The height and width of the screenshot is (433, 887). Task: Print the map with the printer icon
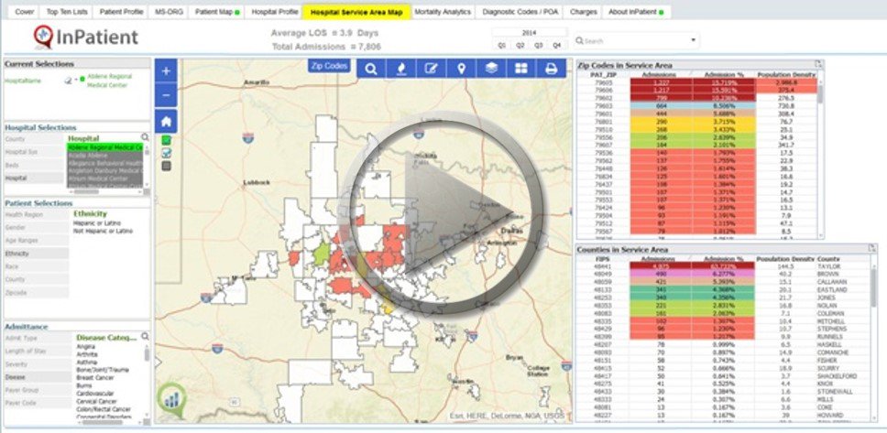(551, 69)
